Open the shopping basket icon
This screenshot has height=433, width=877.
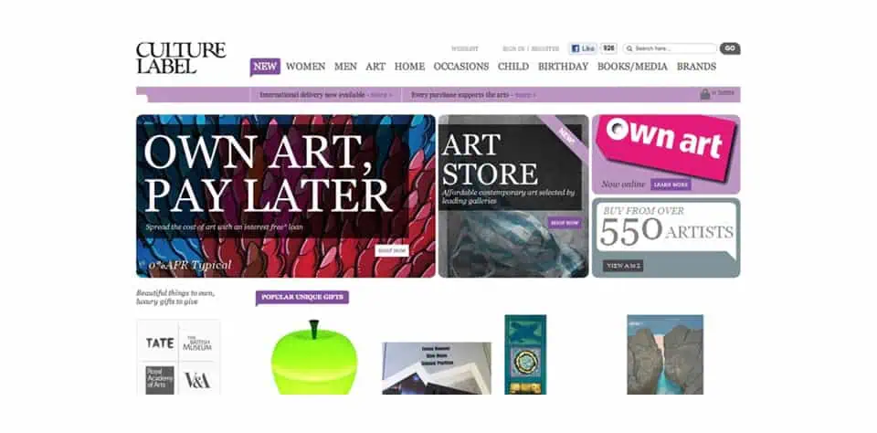coord(704,94)
